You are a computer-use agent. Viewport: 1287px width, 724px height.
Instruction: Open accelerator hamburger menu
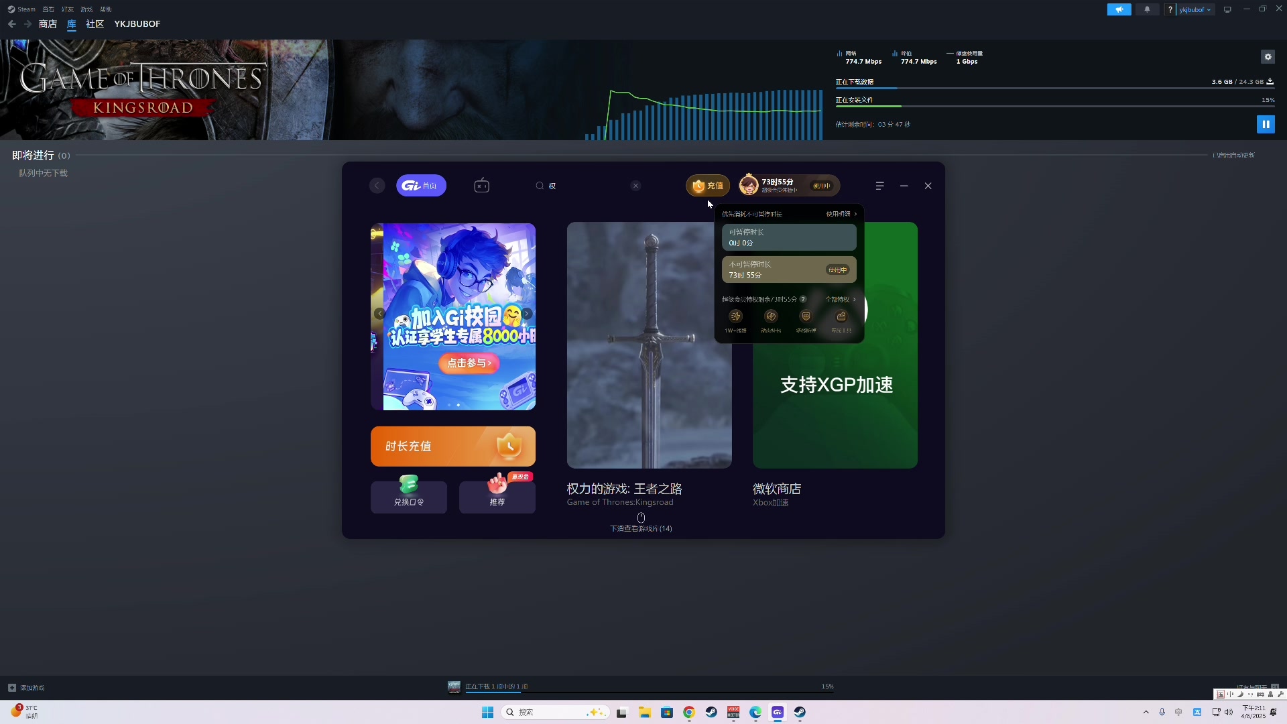coord(879,186)
